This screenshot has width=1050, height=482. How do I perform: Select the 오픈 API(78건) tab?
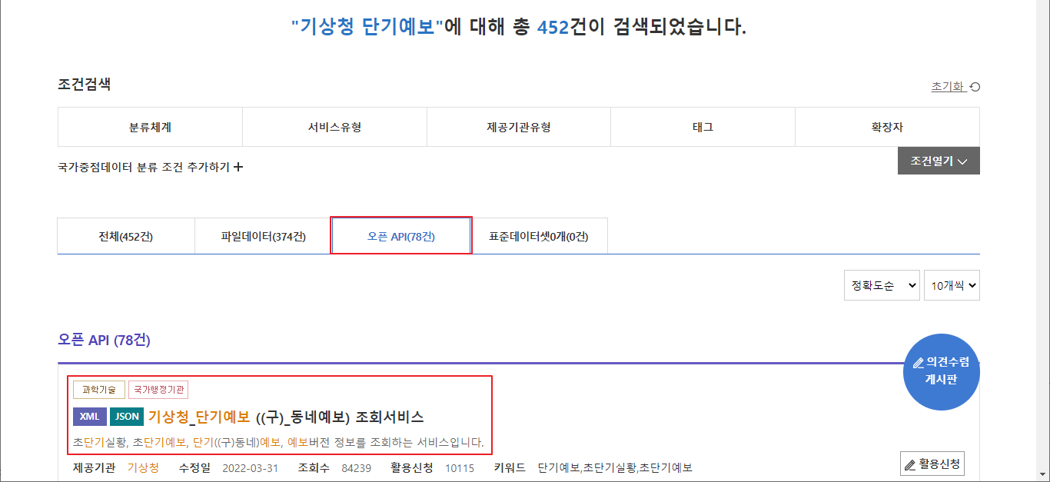pyautogui.click(x=401, y=236)
